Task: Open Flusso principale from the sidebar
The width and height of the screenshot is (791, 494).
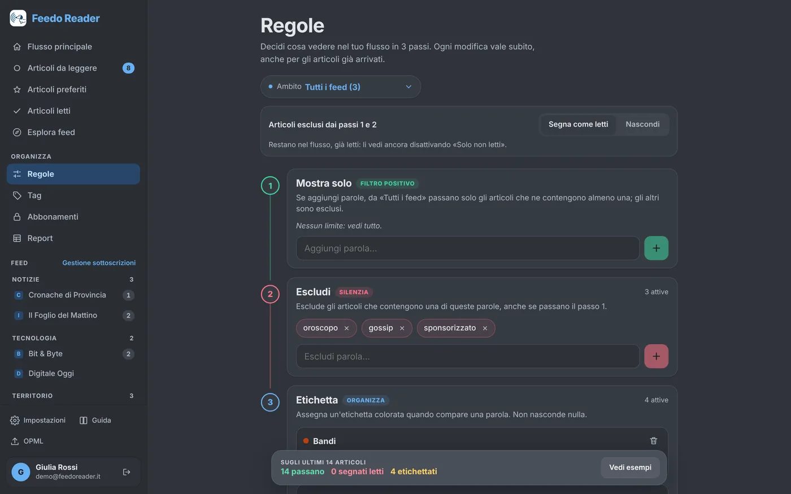Action: (73, 46)
